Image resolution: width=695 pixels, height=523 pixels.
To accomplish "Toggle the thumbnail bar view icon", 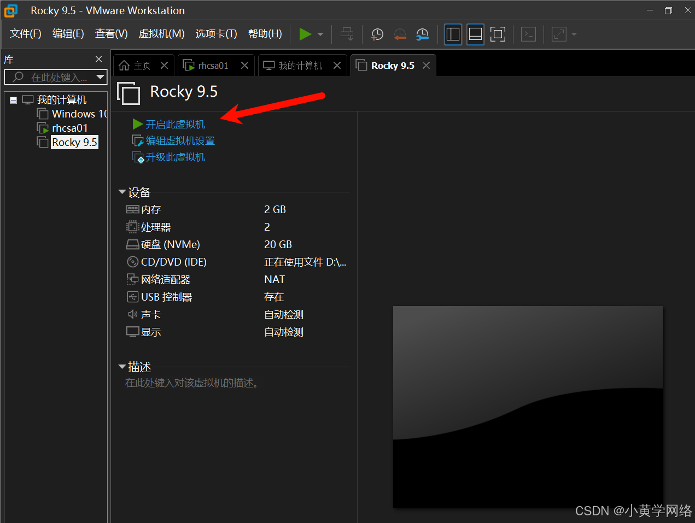I will 475,34.
